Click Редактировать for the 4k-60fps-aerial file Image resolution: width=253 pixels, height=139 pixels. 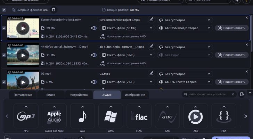(232, 55)
